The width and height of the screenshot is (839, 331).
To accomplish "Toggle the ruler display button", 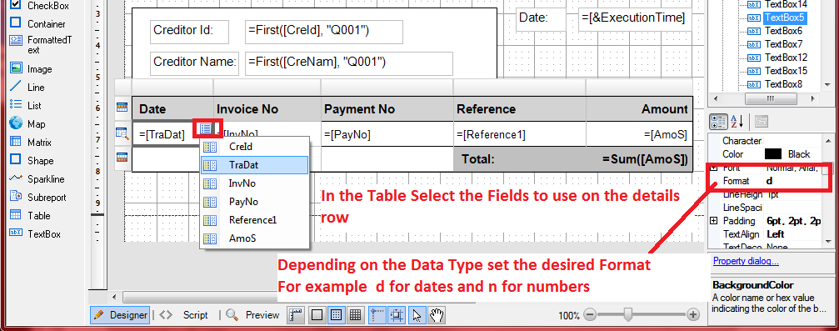I will [x=296, y=315].
